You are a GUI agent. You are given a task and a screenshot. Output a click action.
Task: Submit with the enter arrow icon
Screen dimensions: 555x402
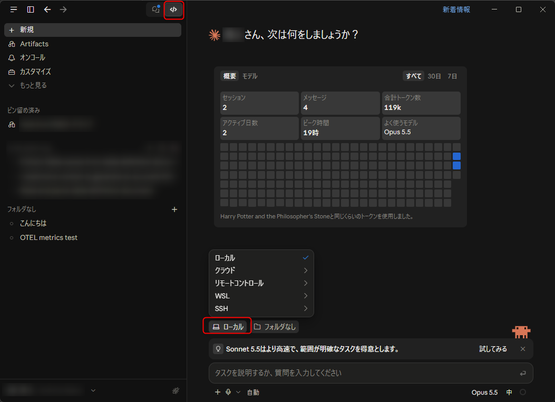[523, 373]
